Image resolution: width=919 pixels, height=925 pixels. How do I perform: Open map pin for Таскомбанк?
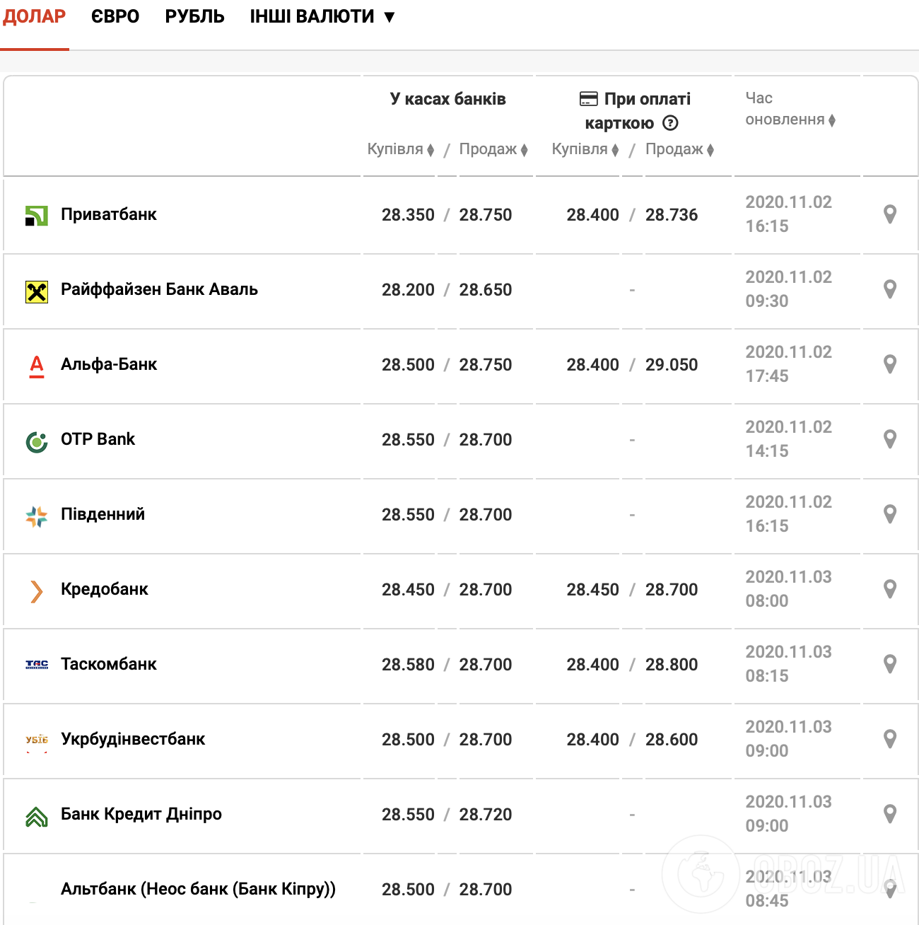coord(890,664)
